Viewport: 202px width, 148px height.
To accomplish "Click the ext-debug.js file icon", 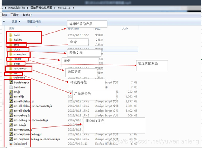I will click(11, 115).
